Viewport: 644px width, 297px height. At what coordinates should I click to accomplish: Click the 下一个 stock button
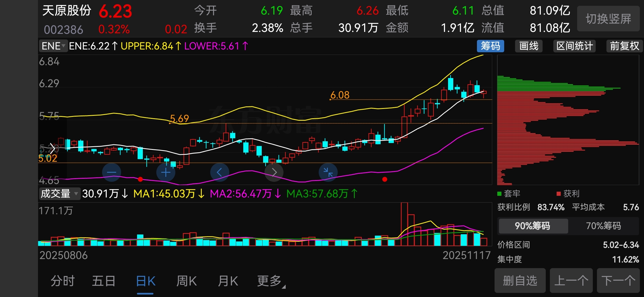click(618, 280)
